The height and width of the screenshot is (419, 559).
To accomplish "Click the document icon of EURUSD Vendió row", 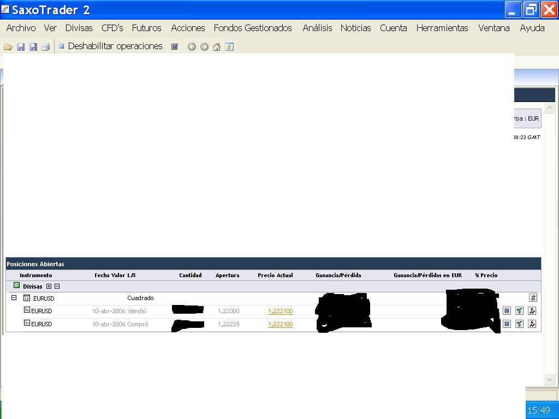I will point(27,310).
